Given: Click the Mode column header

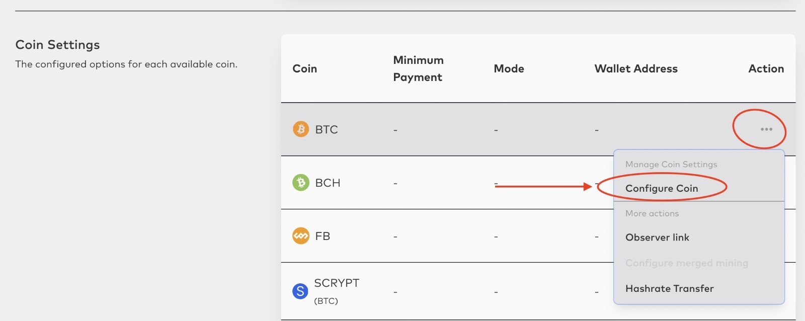Looking at the screenshot, I should point(509,68).
